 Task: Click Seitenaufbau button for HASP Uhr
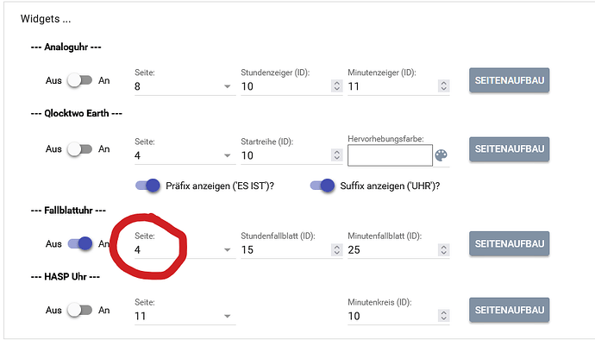coord(510,310)
